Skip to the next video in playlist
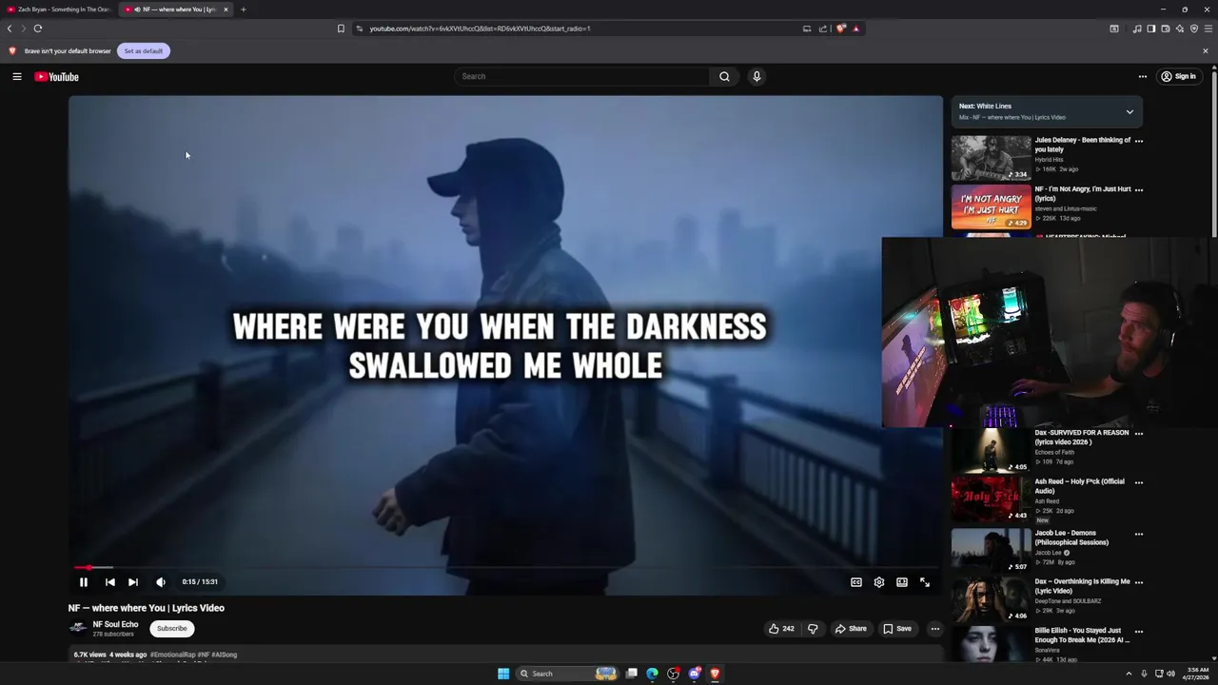Screen dimensions: 1218x685 tap(133, 582)
